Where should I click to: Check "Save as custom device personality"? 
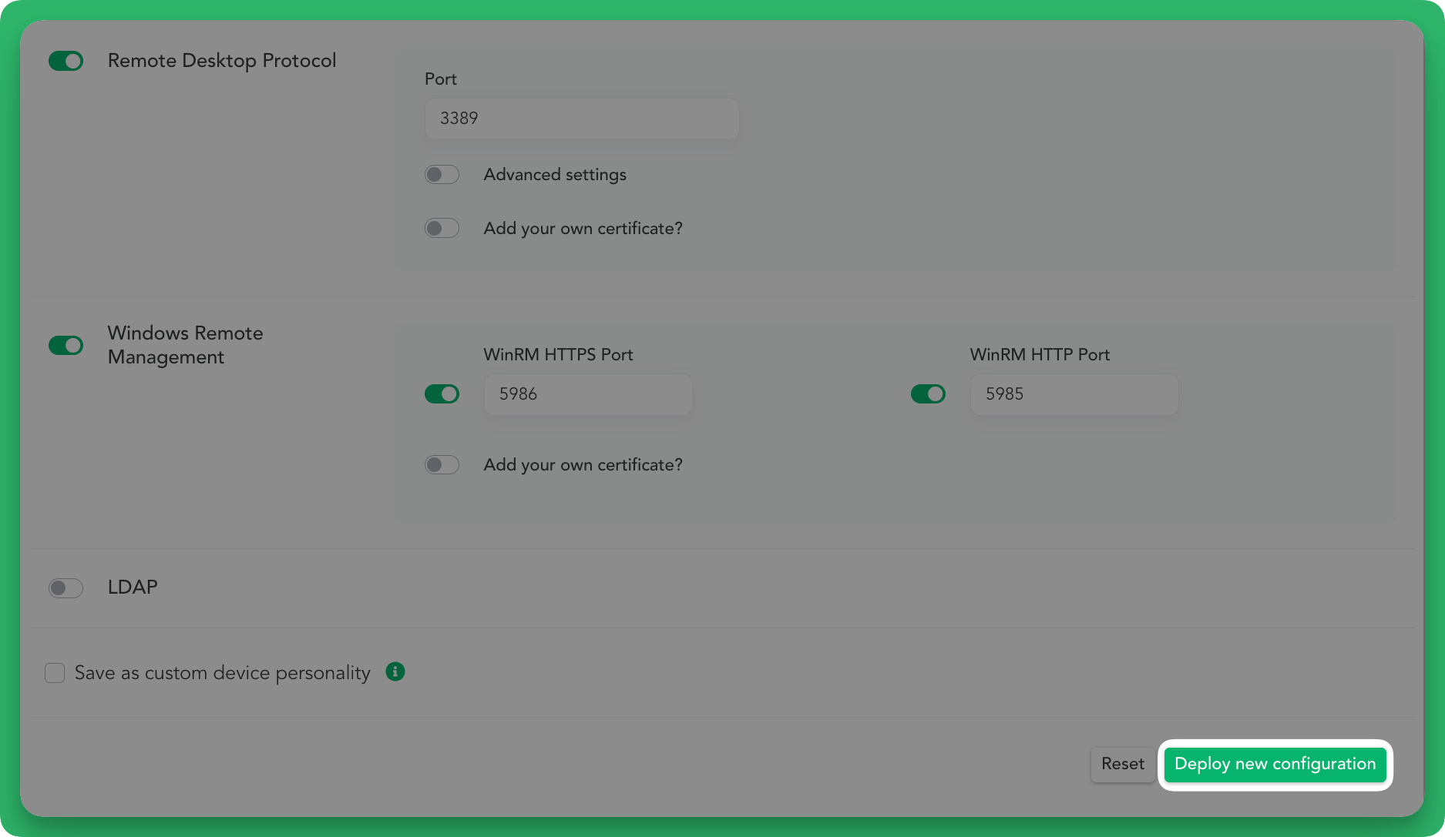click(55, 672)
